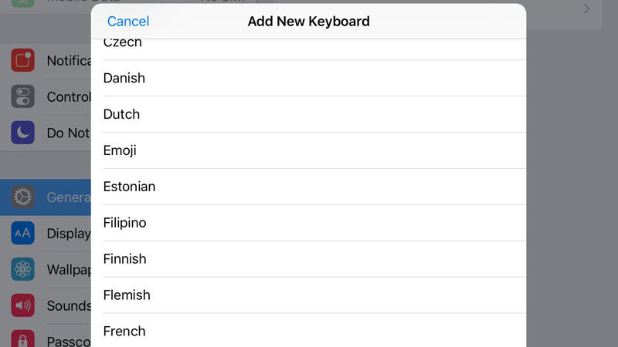Choose the Danish keyboard
618x347 pixels.
point(308,78)
